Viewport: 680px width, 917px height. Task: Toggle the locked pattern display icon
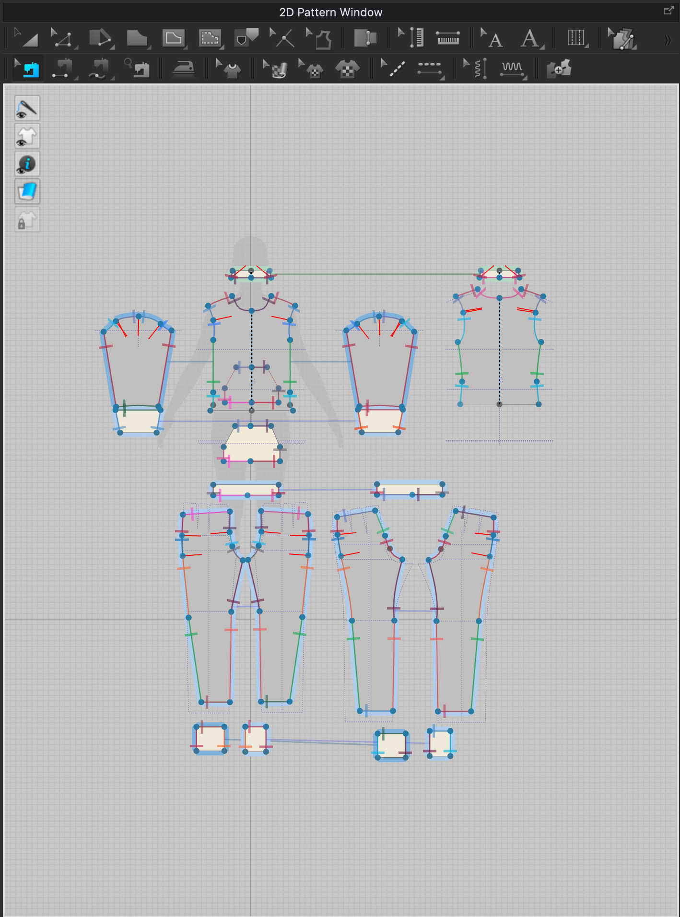27,220
